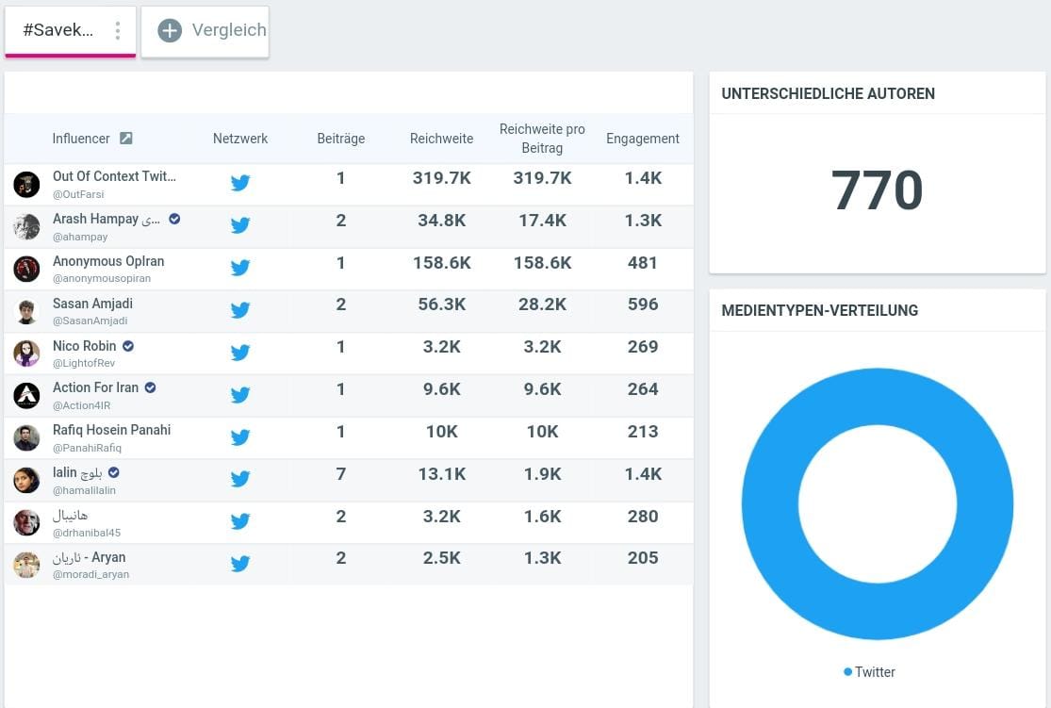
Task: Click verified badge next to Action For Iran
Action: [x=150, y=387]
